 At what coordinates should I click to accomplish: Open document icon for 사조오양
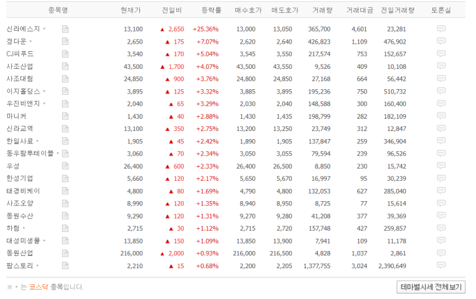pyautogui.click(x=65, y=204)
